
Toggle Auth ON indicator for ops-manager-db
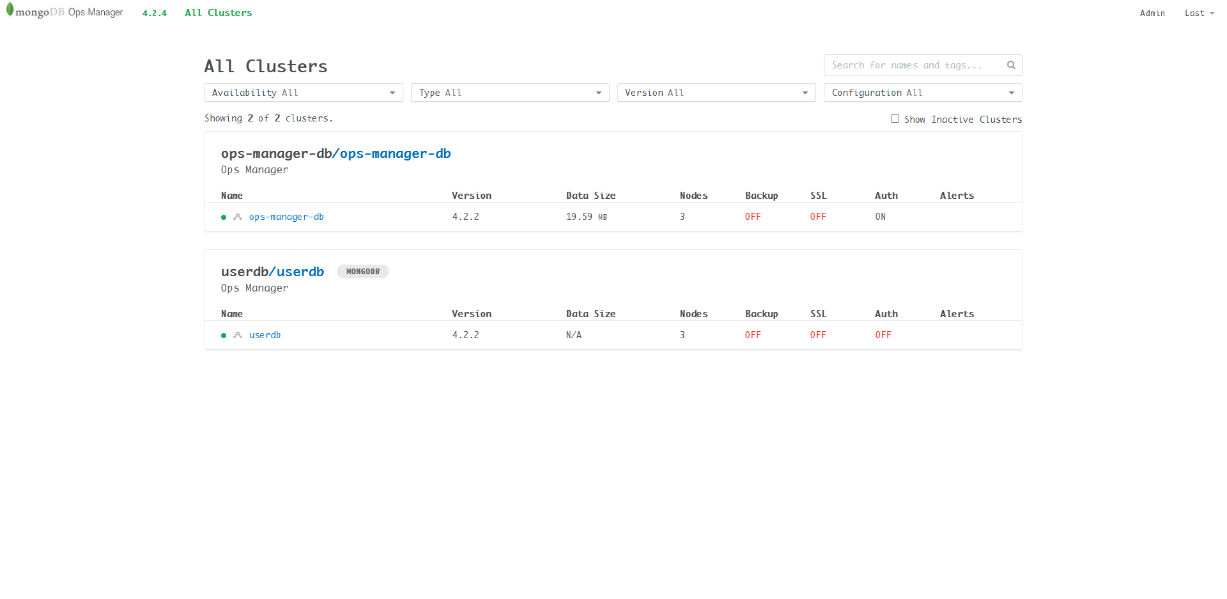coord(880,217)
